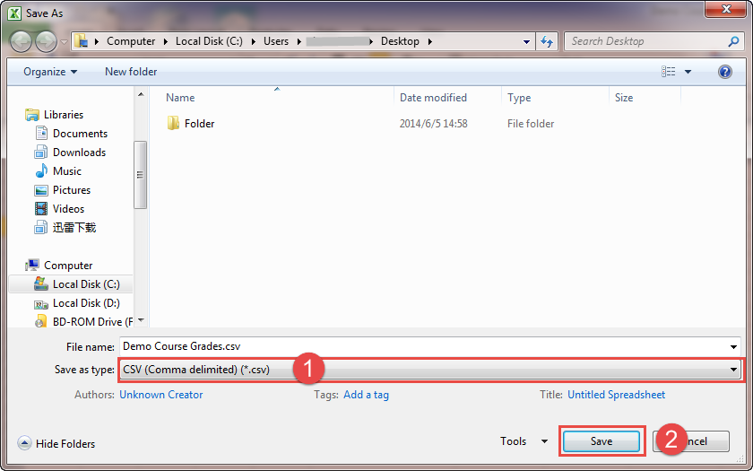
Task: Expand the File name dropdown arrow
Action: [733, 346]
